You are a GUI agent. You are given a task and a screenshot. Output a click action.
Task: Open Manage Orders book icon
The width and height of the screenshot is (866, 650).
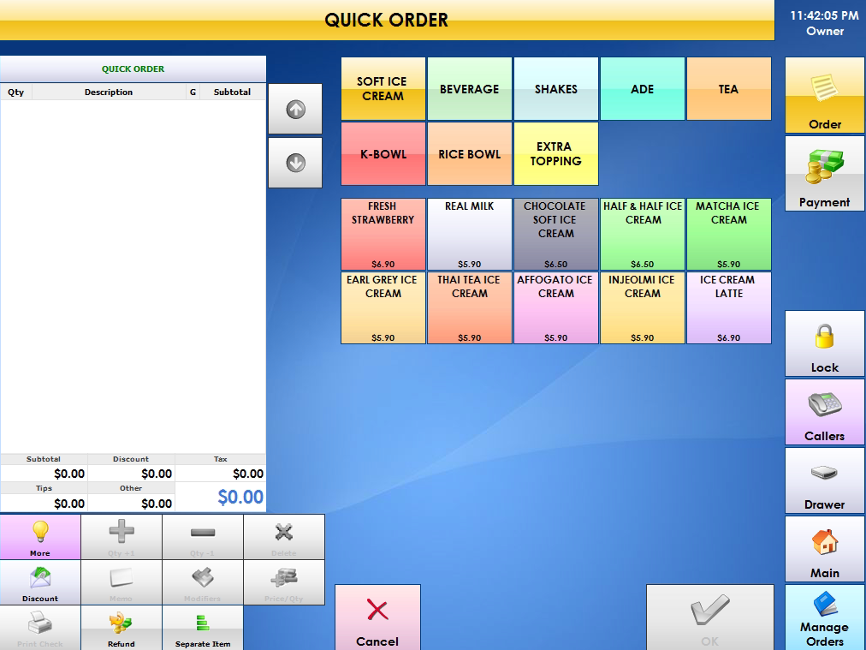point(824,616)
